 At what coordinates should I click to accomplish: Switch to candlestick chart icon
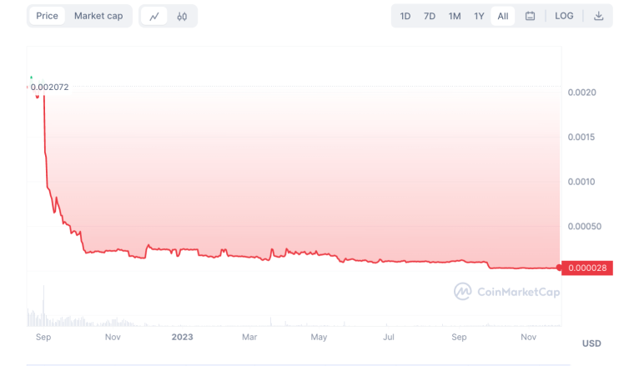[182, 16]
